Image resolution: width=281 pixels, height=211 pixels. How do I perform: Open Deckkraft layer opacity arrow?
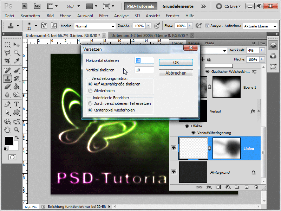click(262, 50)
